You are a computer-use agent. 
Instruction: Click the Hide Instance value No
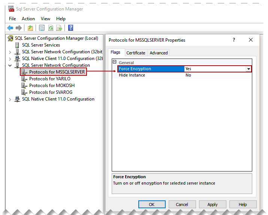click(x=188, y=75)
